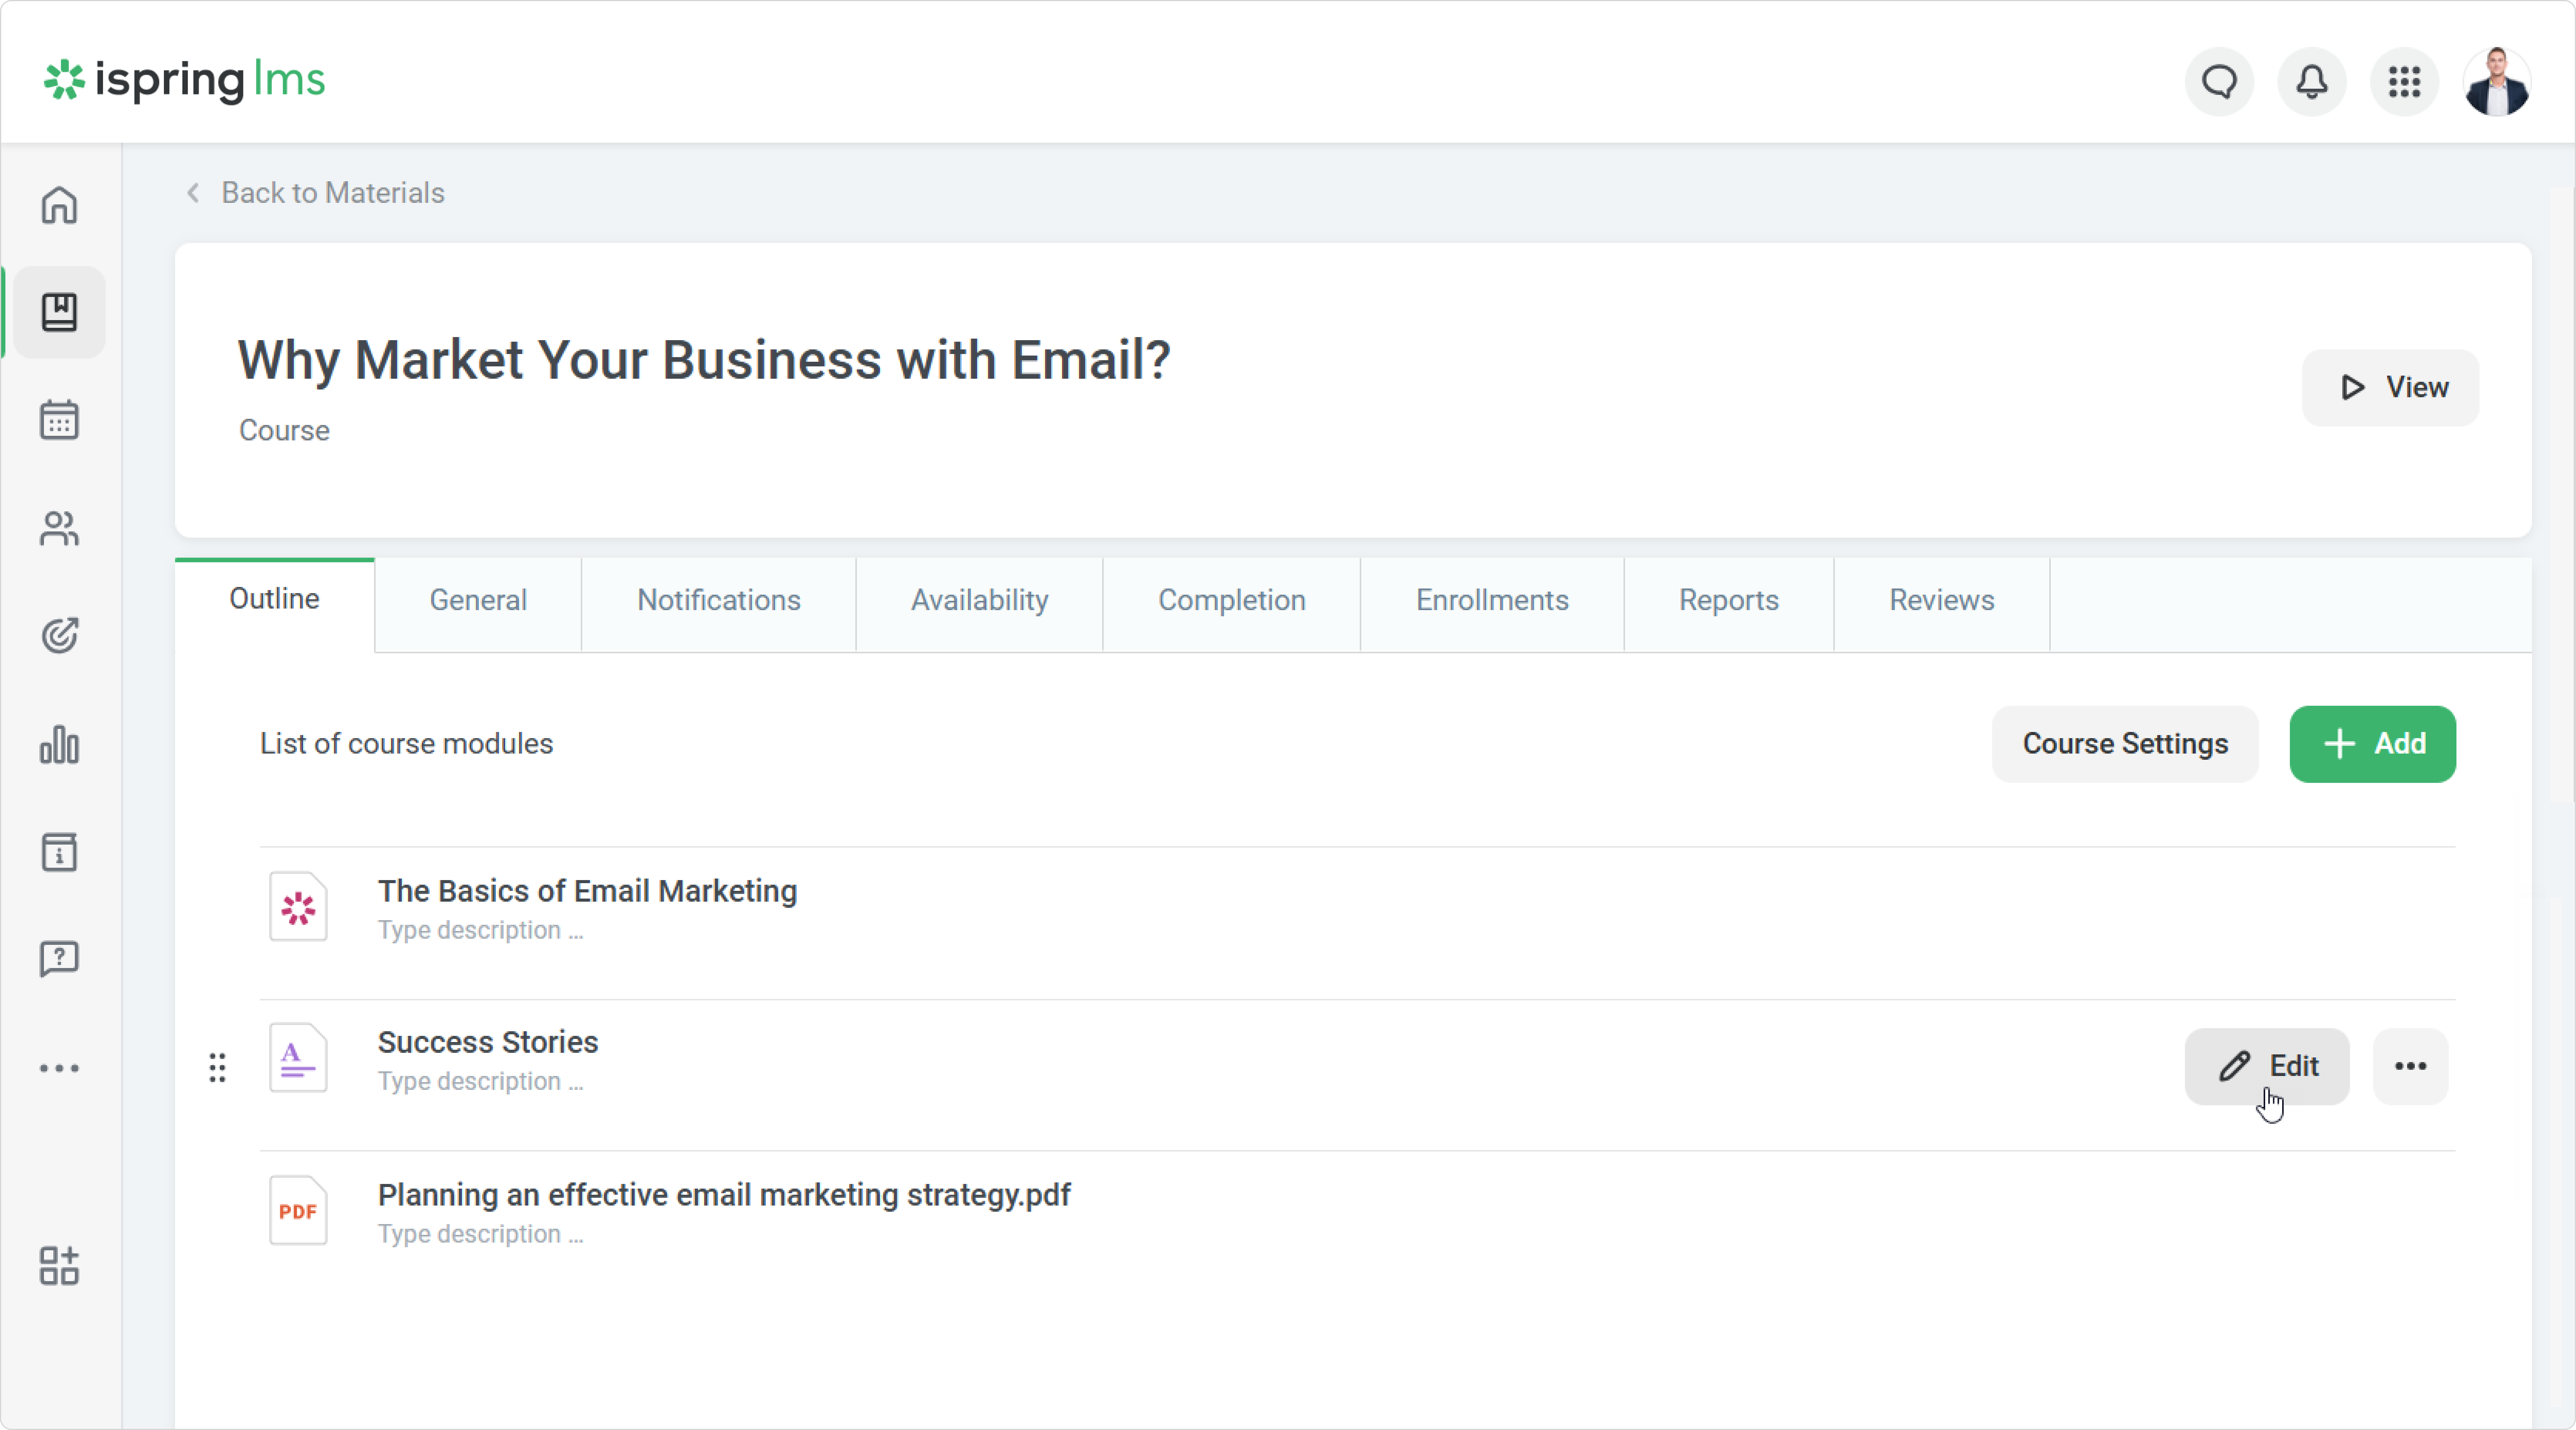
Task: Open the calendar icon in sidebar
Action: click(x=59, y=420)
